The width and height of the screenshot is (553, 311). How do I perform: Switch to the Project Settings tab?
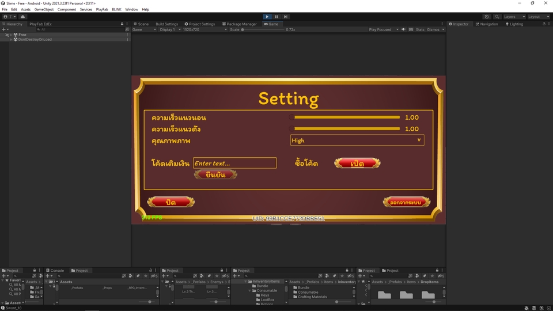tap(200, 24)
